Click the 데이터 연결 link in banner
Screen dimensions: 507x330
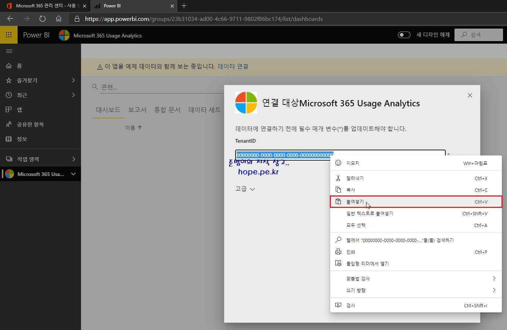pyautogui.click(x=233, y=66)
